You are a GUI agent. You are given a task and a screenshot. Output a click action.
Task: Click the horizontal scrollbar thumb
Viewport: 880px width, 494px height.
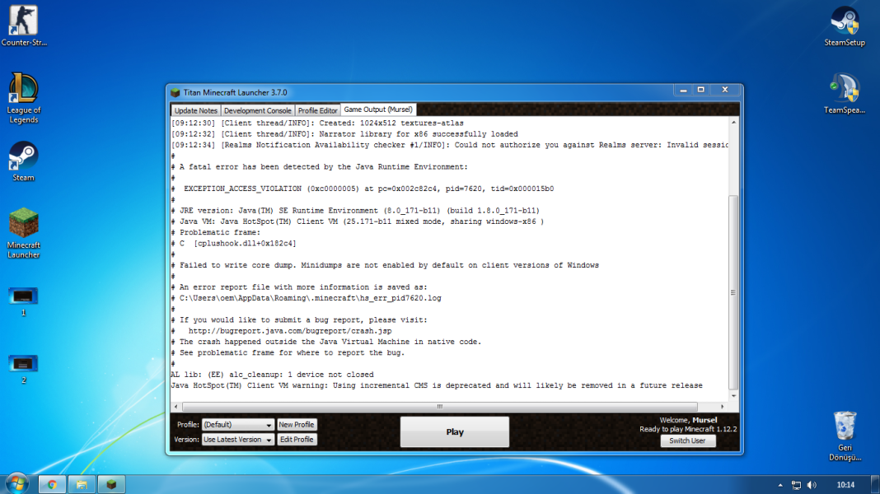pyautogui.click(x=440, y=407)
